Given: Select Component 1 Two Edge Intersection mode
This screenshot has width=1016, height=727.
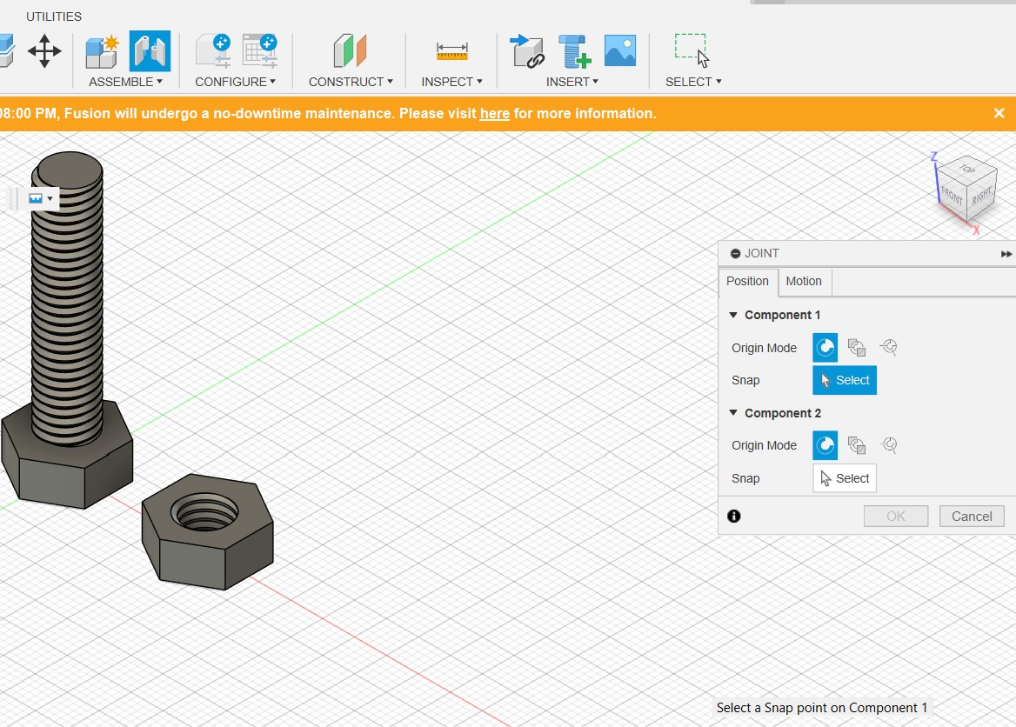Looking at the screenshot, I should tap(889, 347).
